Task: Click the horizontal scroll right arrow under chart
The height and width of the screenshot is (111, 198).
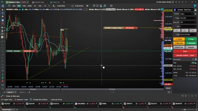Action: 171,92
